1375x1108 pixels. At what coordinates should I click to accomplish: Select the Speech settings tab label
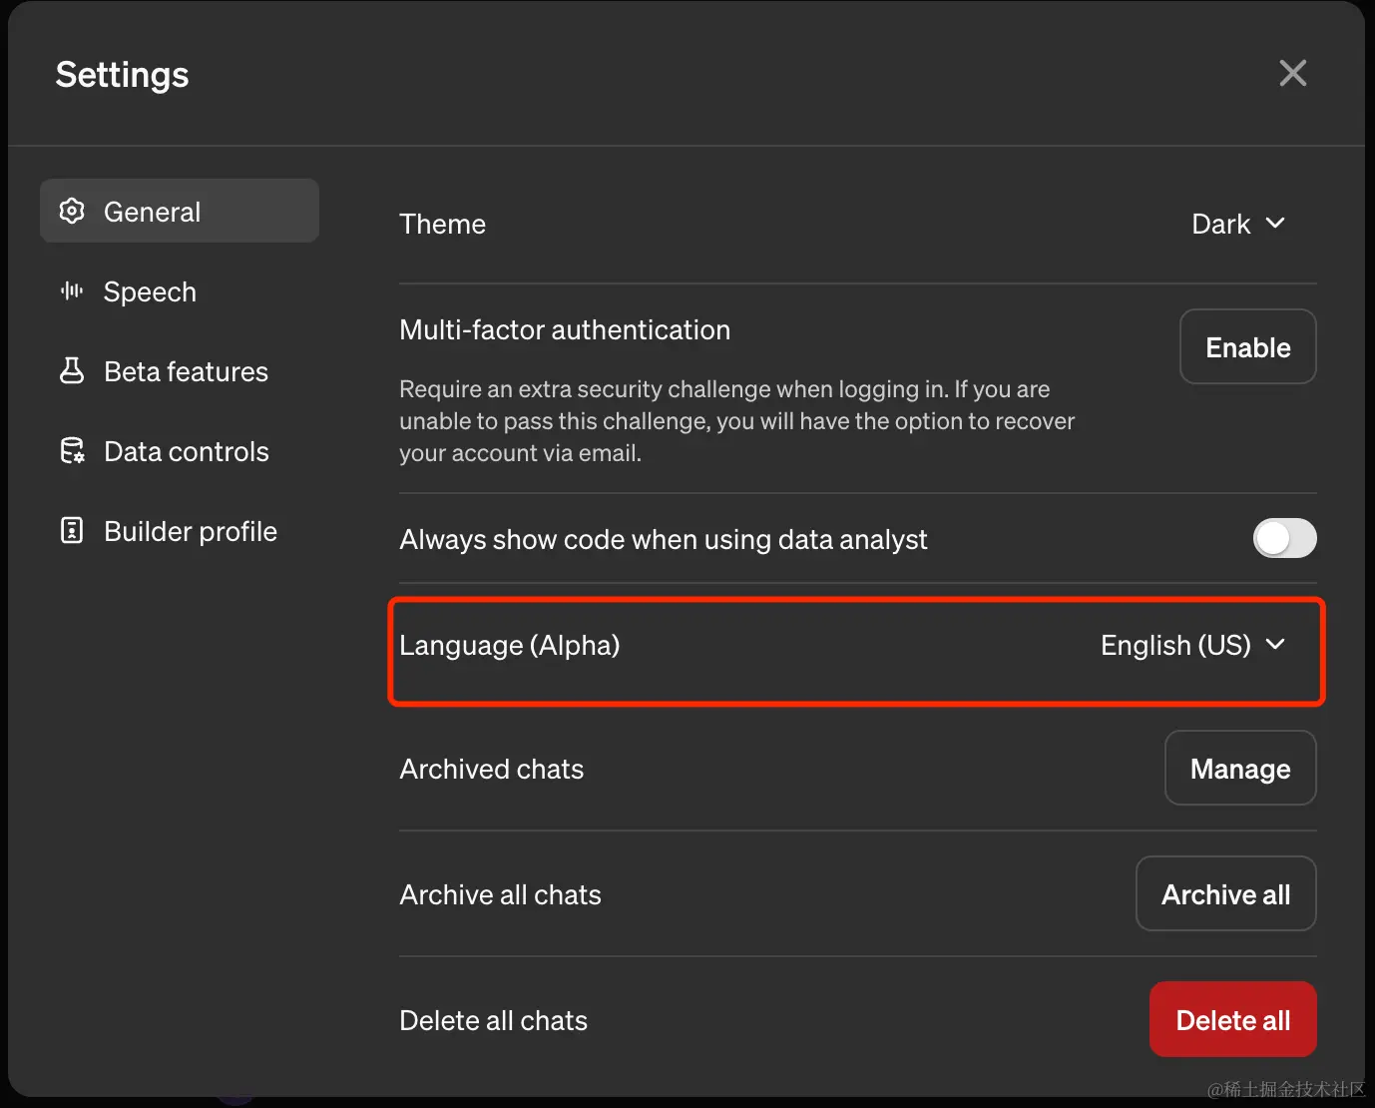(x=150, y=291)
